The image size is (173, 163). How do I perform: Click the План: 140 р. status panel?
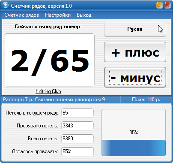coord(146,100)
